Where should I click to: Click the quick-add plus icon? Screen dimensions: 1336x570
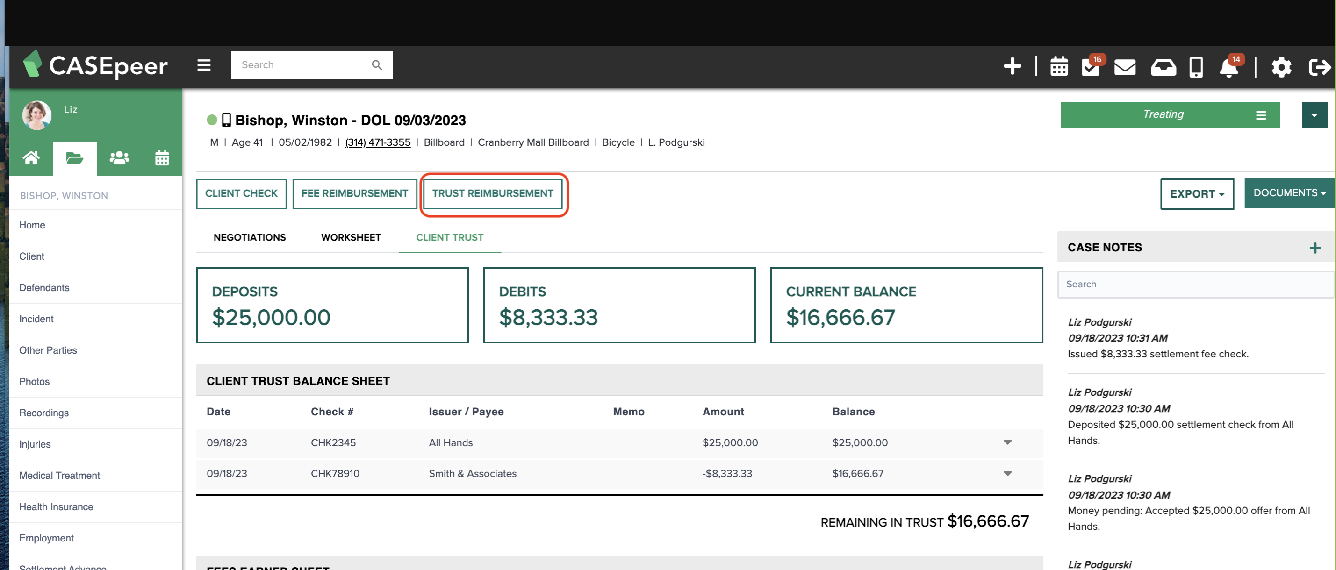click(1012, 66)
